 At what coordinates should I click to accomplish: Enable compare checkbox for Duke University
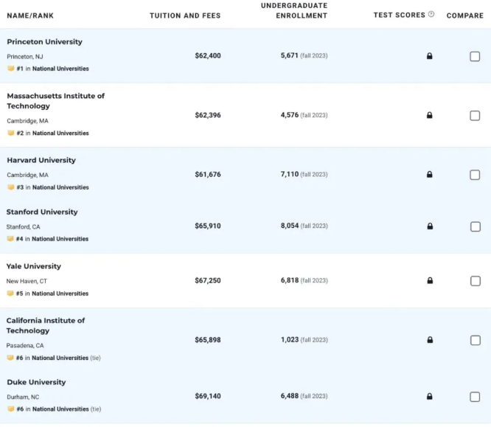[475, 397]
